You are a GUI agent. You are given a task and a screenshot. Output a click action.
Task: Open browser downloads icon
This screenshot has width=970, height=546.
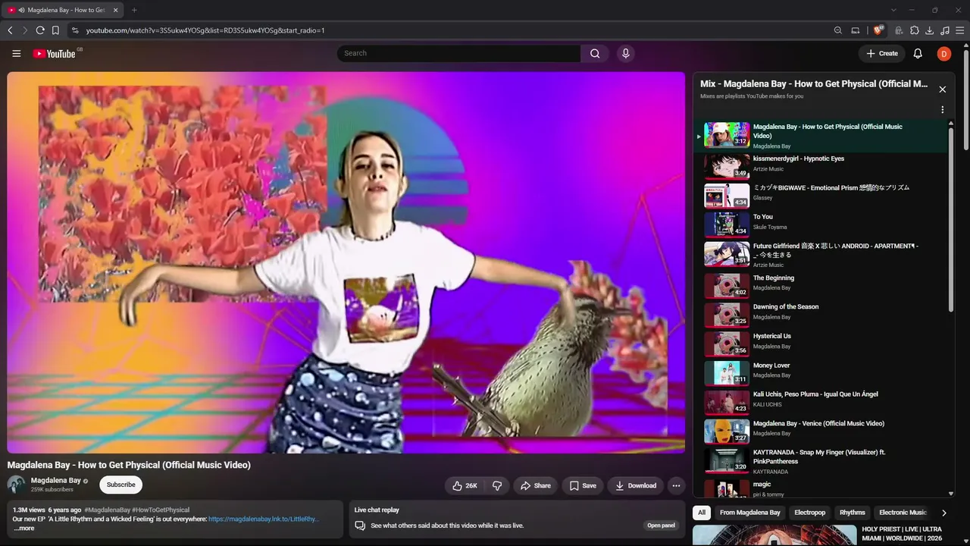click(x=930, y=30)
